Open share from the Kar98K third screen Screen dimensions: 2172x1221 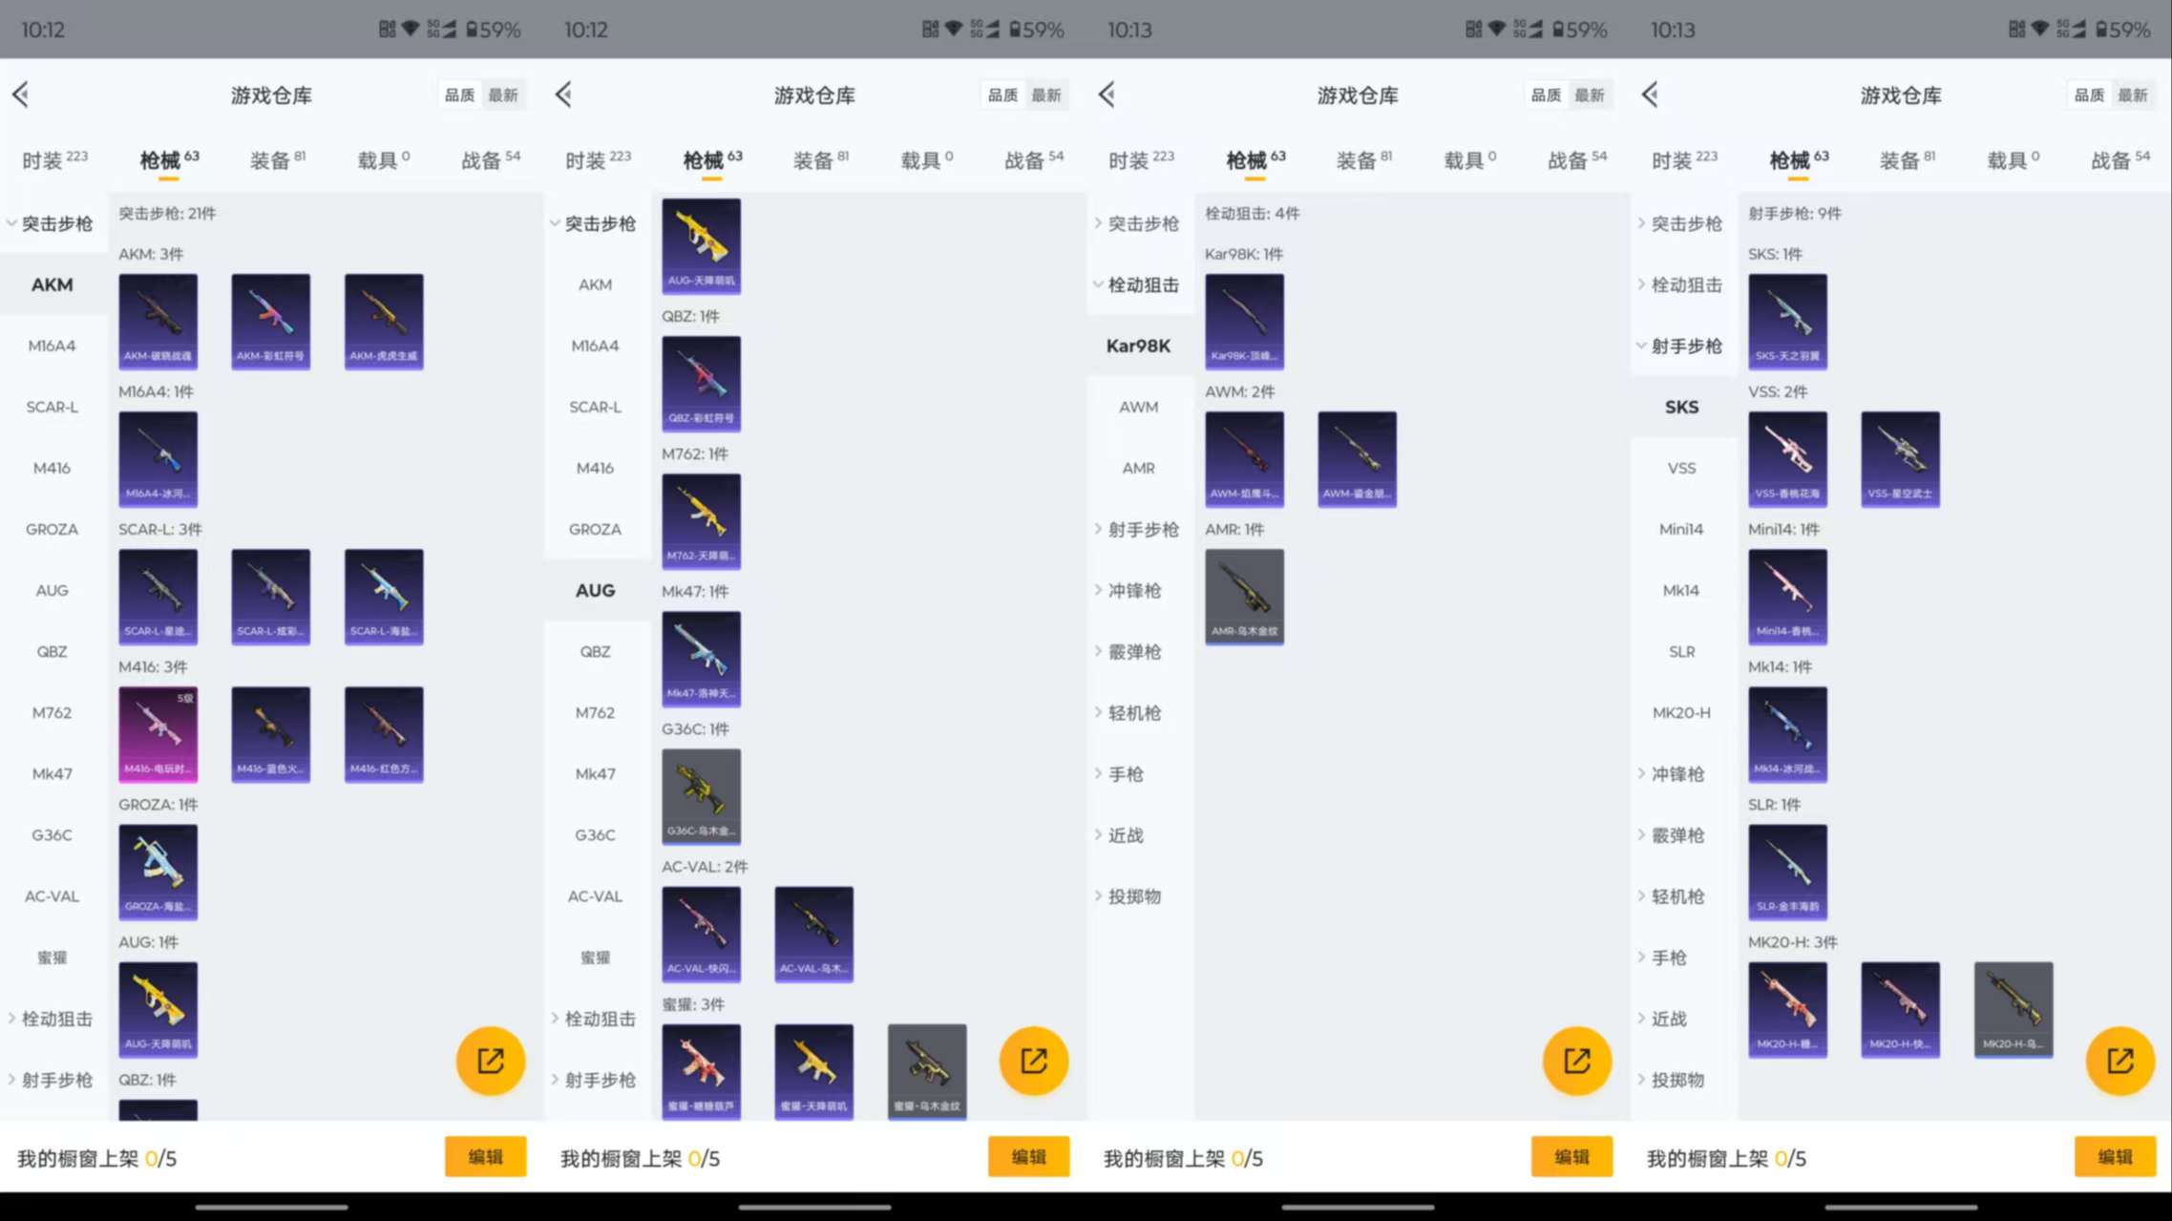pyautogui.click(x=1577, y=1061)
